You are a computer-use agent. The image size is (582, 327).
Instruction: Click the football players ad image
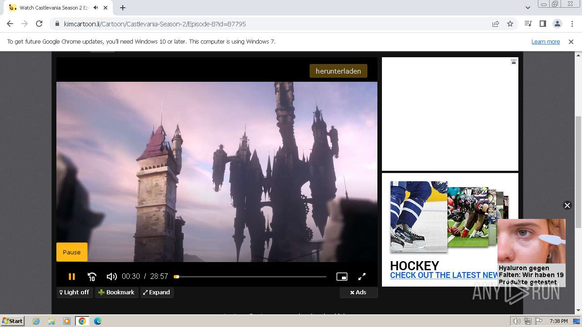tap(468, 217)
